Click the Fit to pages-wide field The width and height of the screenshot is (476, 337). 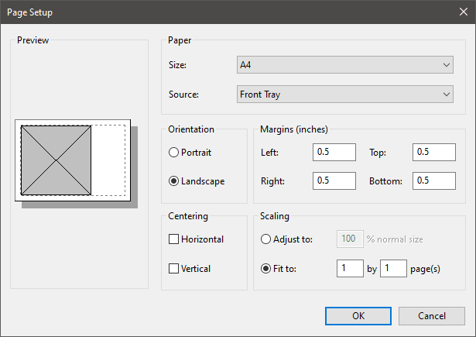[x=349, y=269]
